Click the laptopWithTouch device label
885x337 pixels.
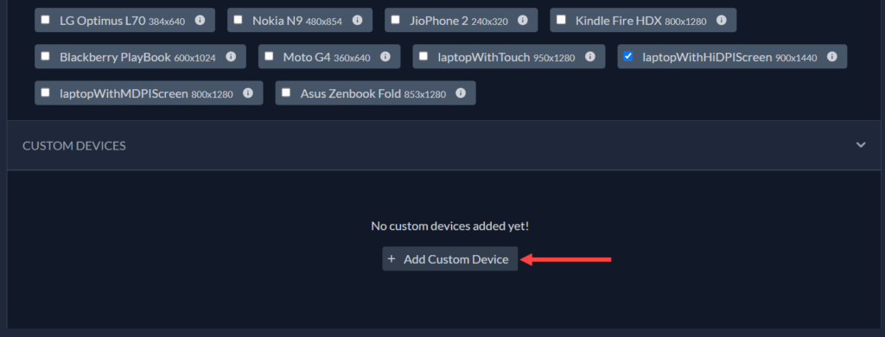click(x=484, y=57)
